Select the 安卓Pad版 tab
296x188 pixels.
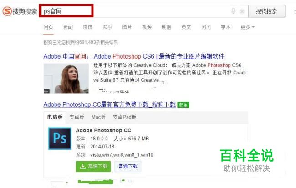[124, 117]
